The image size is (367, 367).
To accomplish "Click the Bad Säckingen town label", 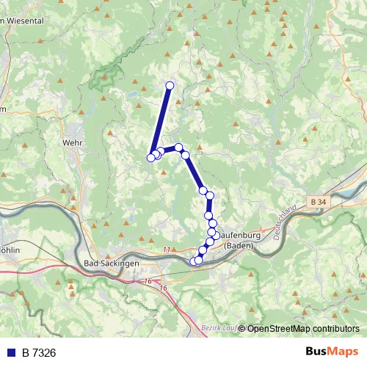I will coord(112,264).
